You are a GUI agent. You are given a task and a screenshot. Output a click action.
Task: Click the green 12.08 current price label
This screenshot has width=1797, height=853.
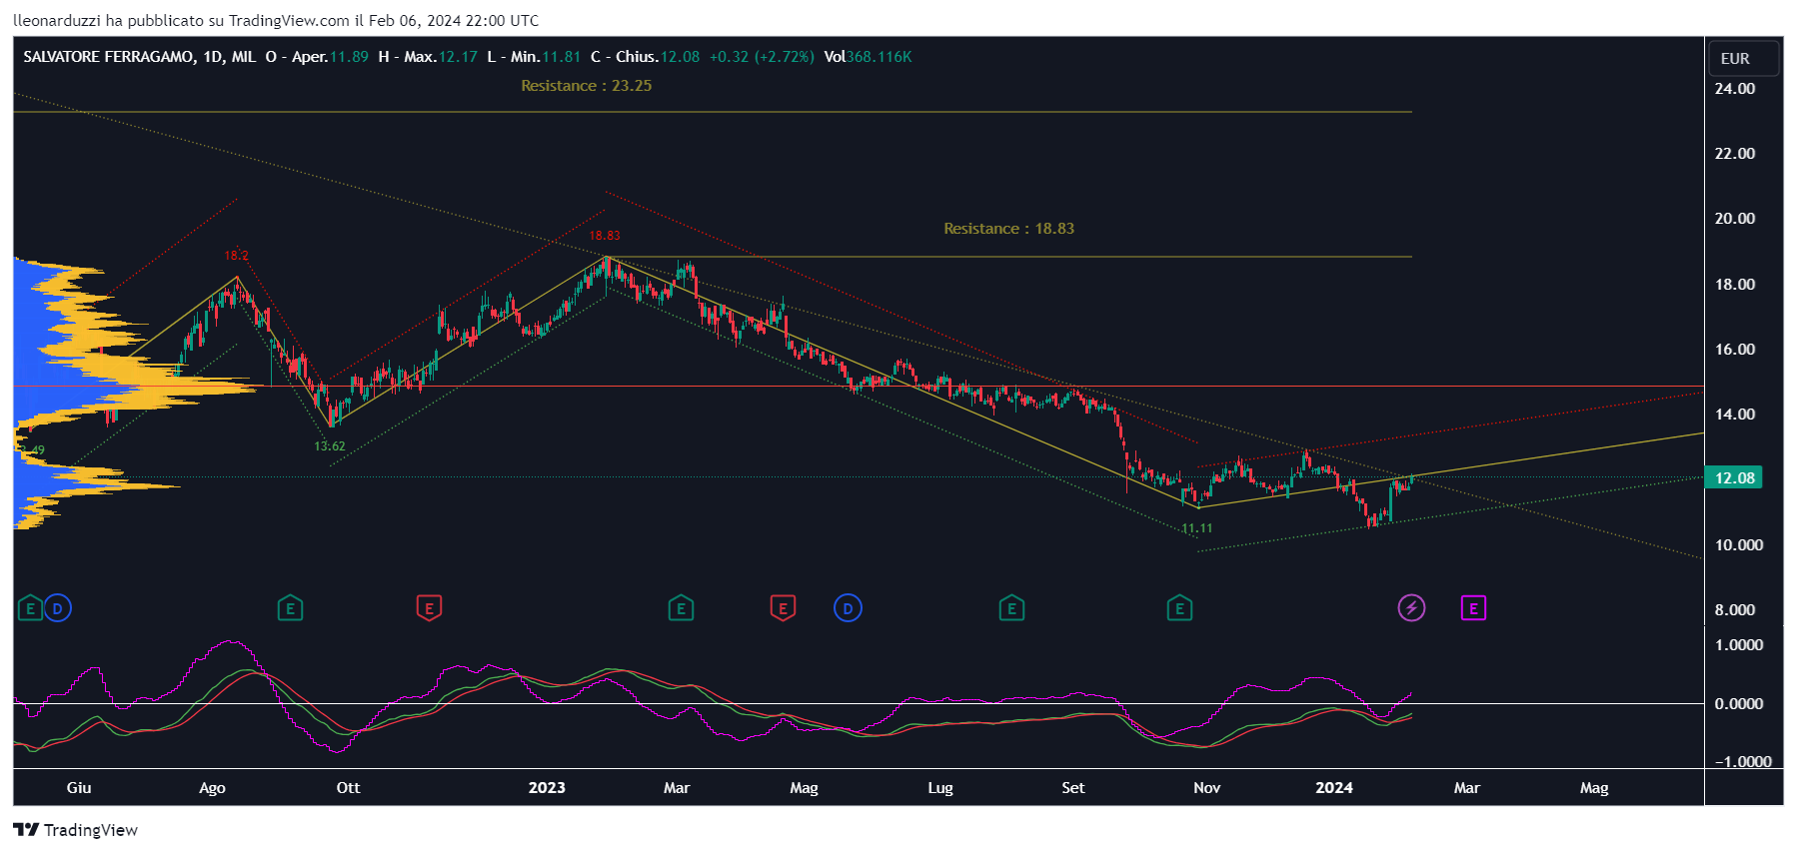(x=1734, y=477)
